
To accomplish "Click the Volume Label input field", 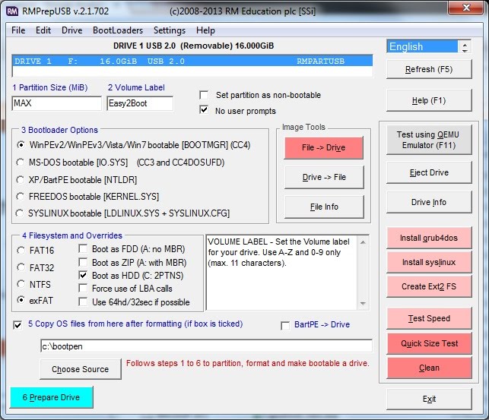I will click(139, 103).
